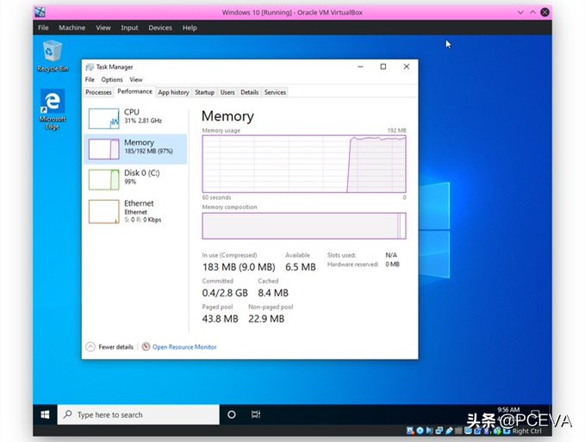The image size is (585, 442).
Task: Open Task Manager View menu
Action: click(136, 79)
